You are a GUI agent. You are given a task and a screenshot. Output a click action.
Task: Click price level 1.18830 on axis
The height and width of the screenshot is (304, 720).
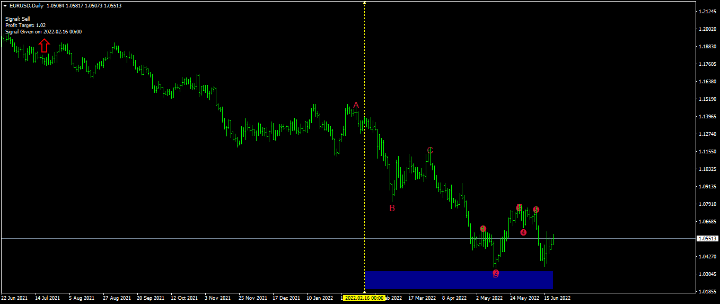(x=708, y=47)
